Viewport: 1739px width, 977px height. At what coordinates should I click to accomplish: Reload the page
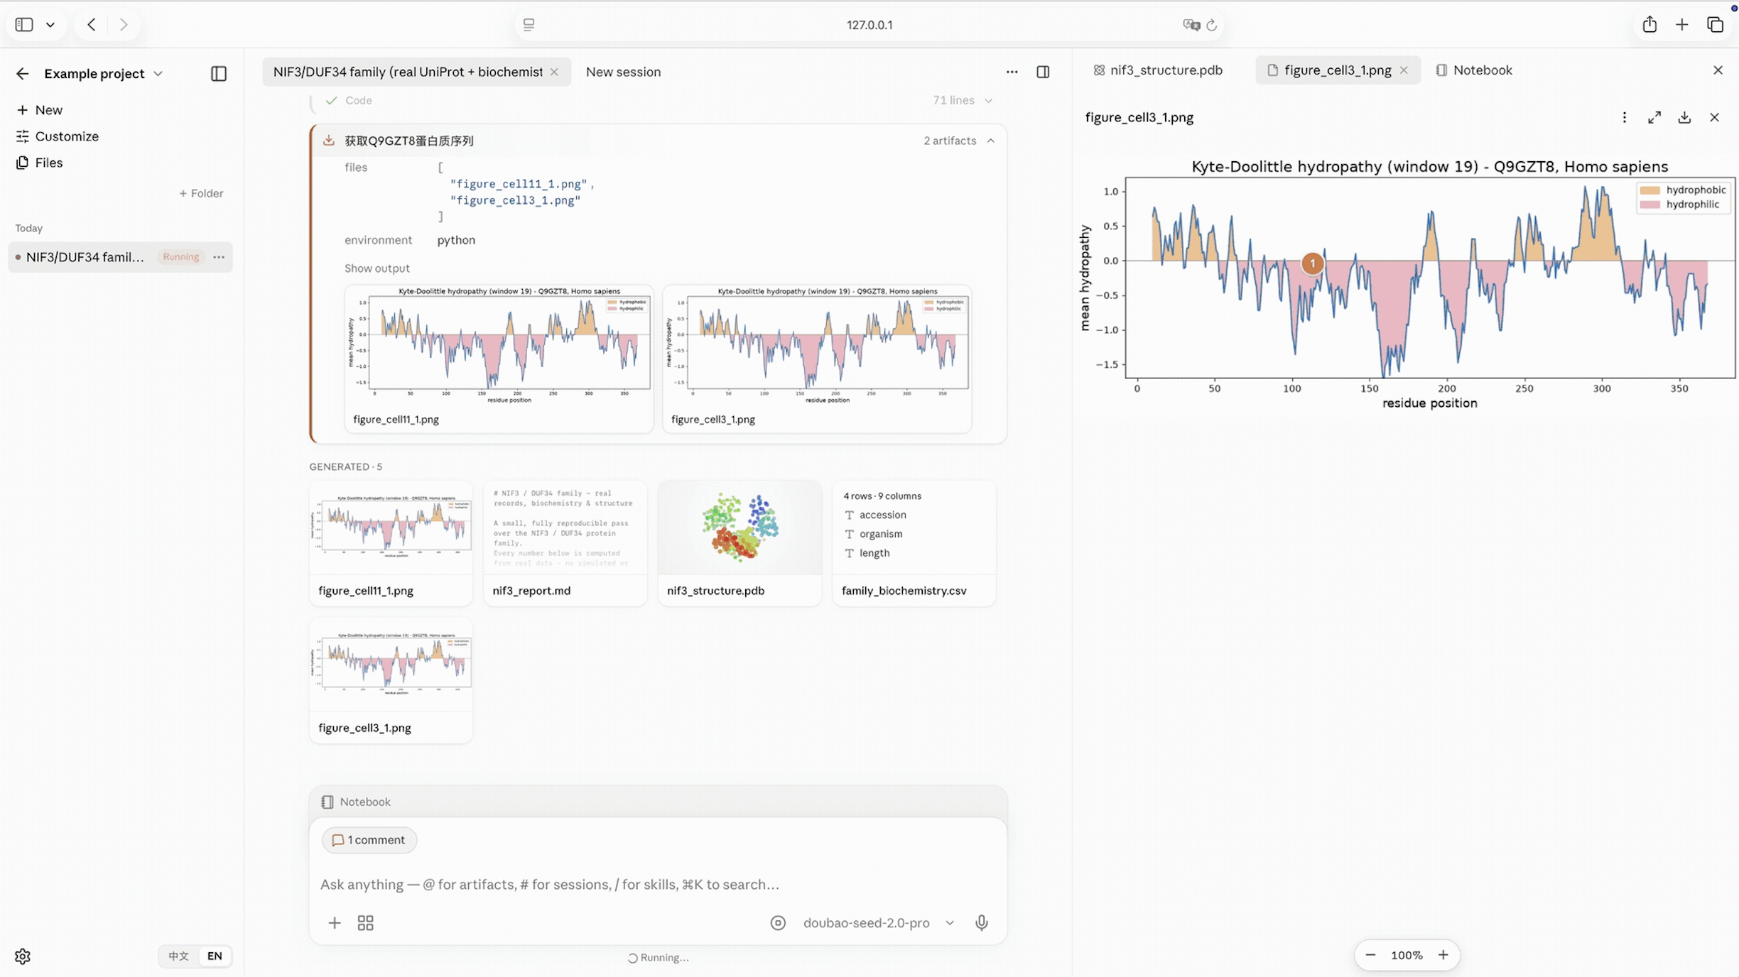click(x=1212, y=25)
